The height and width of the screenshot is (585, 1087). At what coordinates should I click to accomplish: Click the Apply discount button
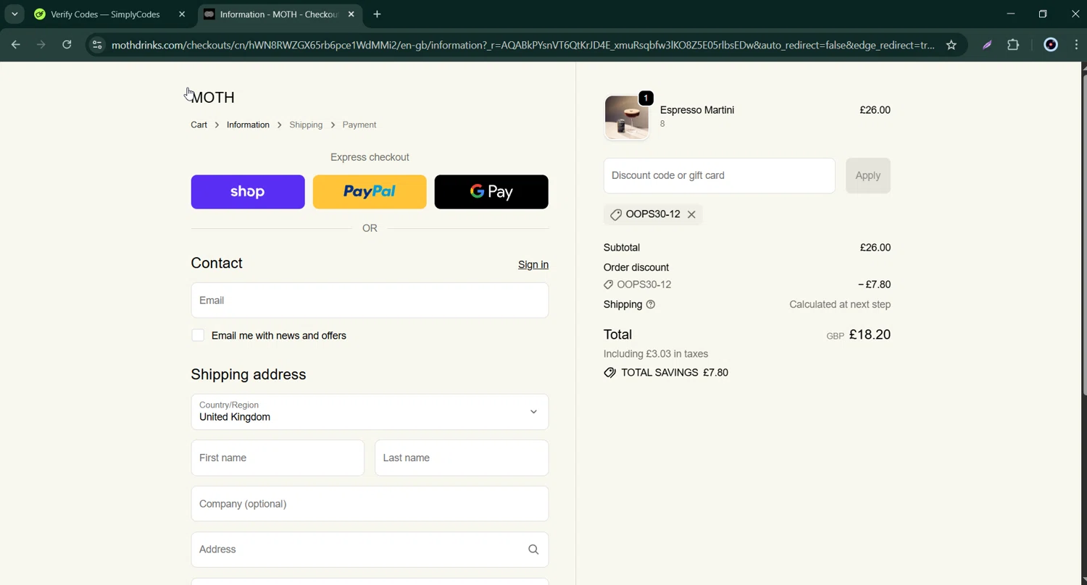pyautogui.click(x=867, y=175)
